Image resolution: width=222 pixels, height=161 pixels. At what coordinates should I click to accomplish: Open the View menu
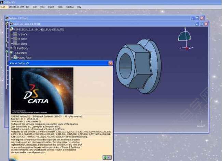(x=42, y=7)
